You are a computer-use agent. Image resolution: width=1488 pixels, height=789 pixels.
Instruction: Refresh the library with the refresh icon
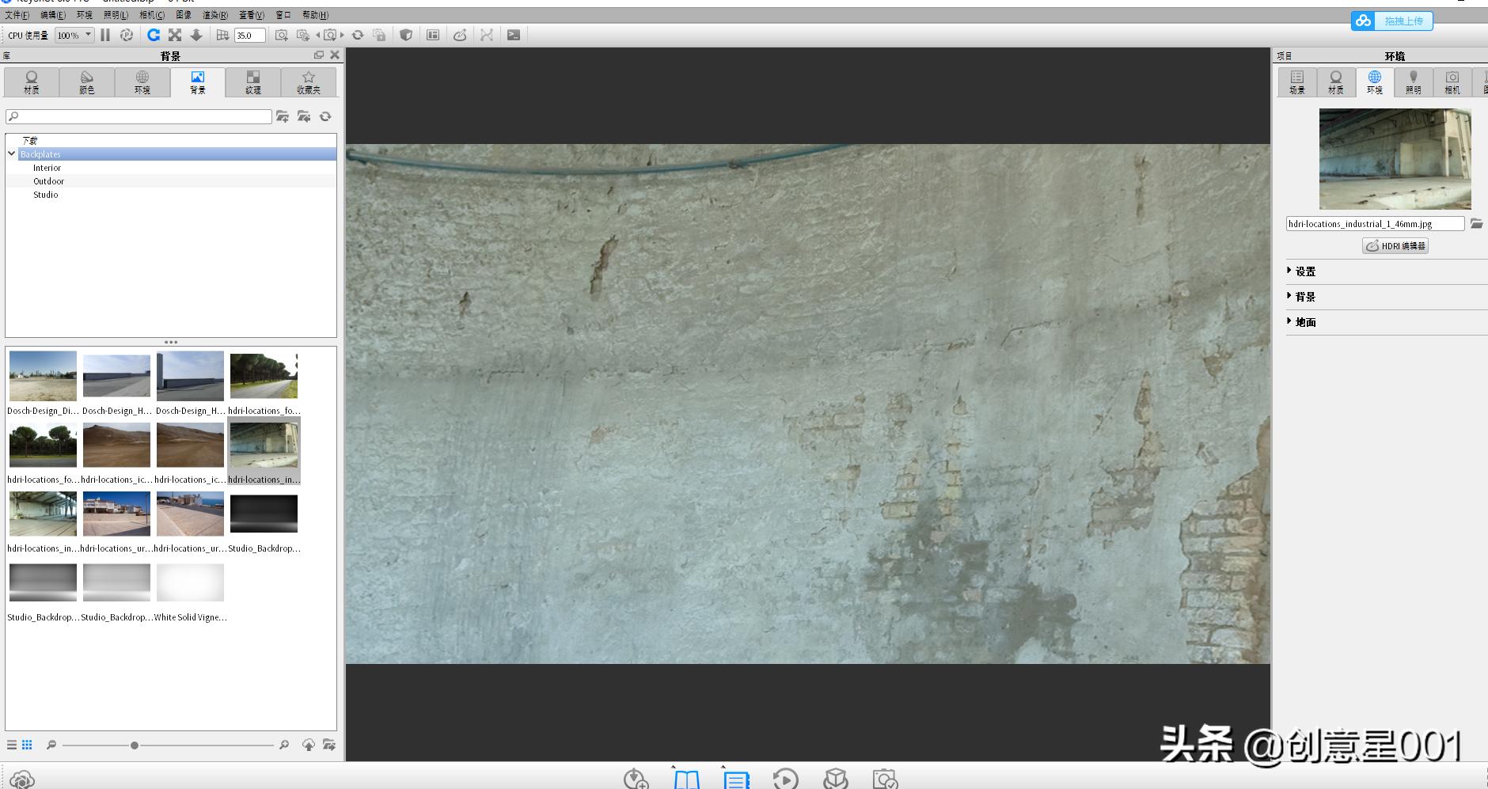point(325,116)
